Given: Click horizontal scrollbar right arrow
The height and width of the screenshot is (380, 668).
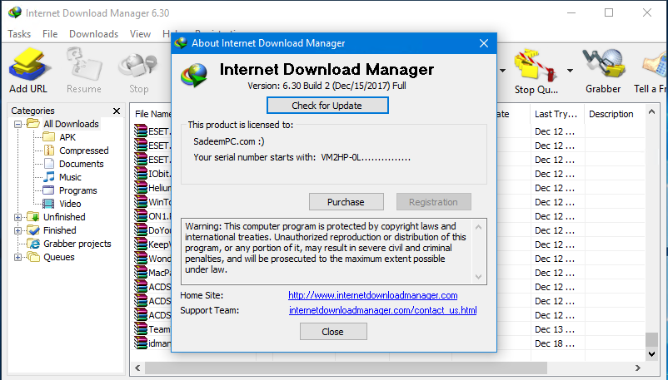Looking at the screenshot, I should (x=638, y=368).
